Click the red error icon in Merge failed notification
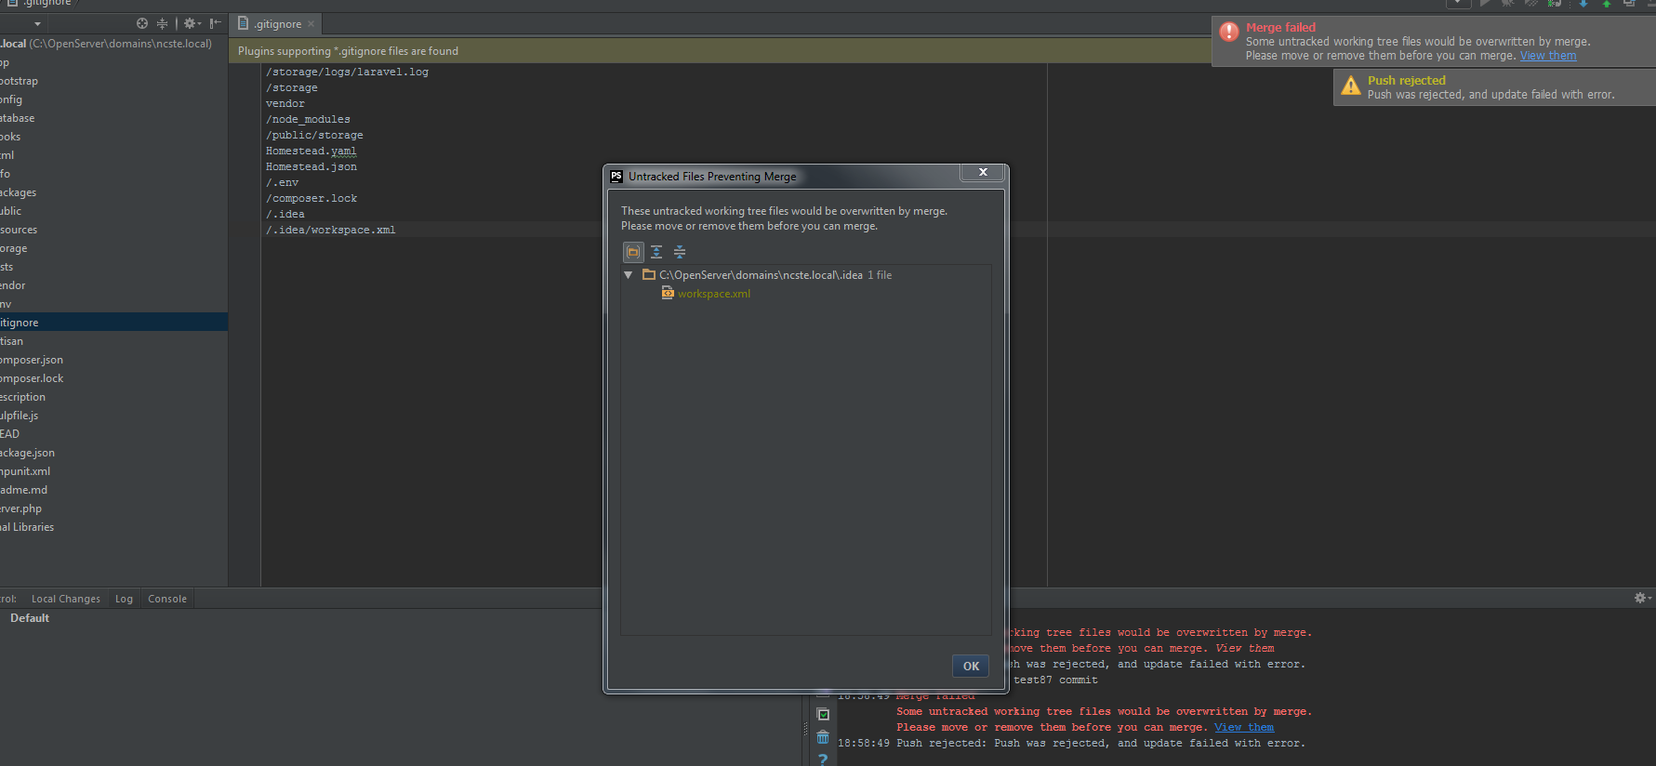Screen dimensions: 1656x766 point(1229,32)
